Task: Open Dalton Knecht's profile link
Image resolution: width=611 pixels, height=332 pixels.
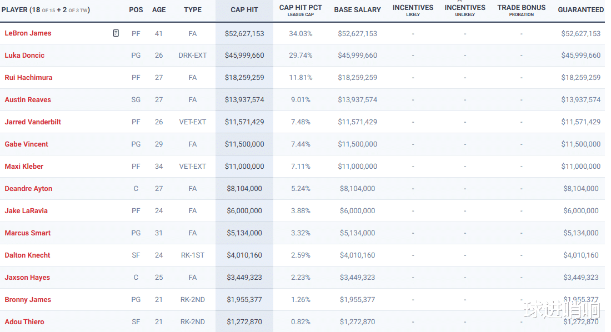Action: coord(27,255)
